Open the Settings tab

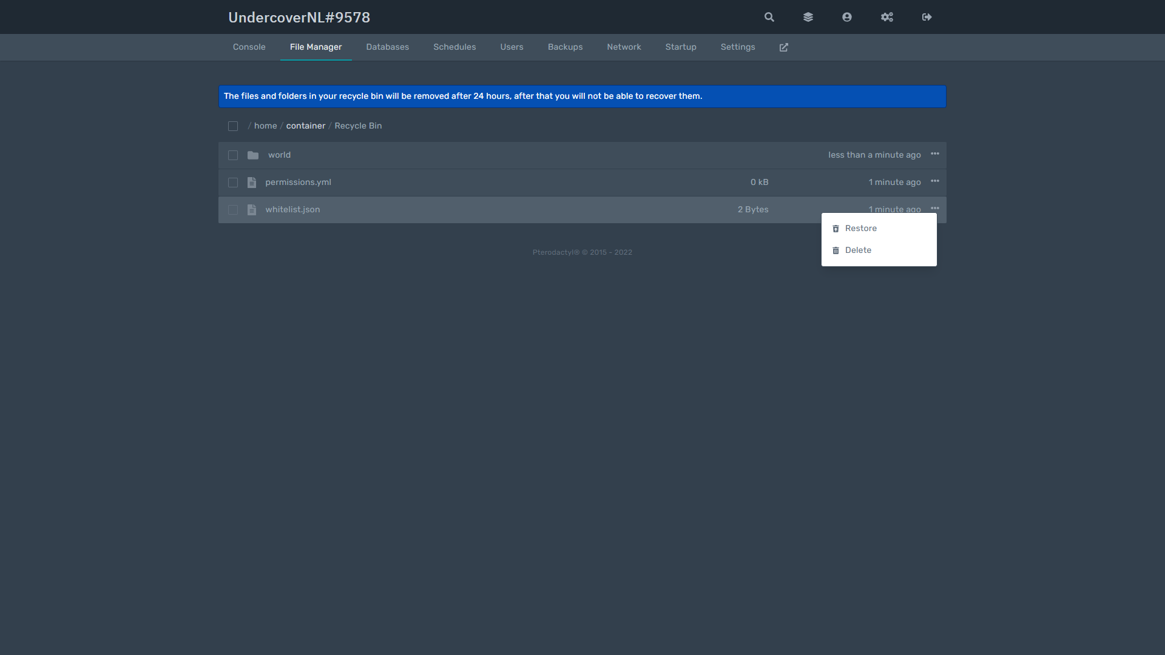pos(738,47)
